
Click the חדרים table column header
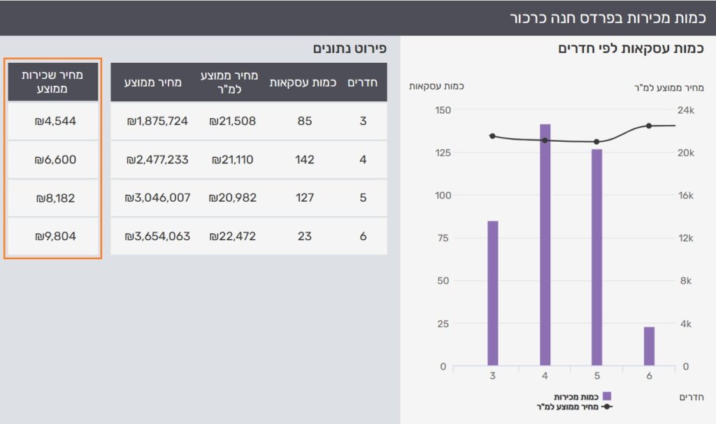[363, 82]
